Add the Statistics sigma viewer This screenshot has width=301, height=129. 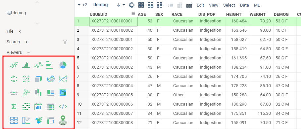pos(14,107)
